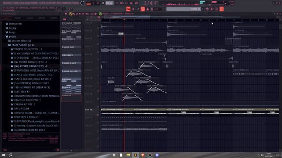This screenshot has width=282, height=158.
Task: Select the Draw pencil tool in Playlist toolbar
Action: point(70,14)
